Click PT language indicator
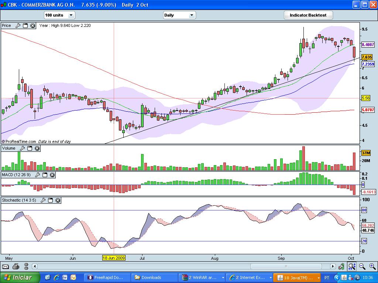The width and height of the screenshot is (378, 283). [327, 278]
